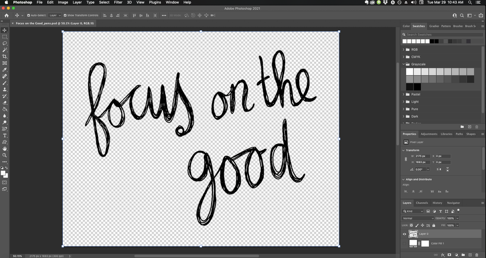
Task: Toggle lock transparent pixels
Action: 411,225
